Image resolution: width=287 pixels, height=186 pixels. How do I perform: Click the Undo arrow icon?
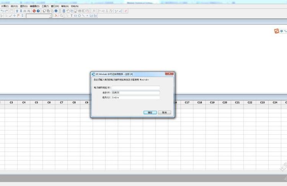[x=2, y=11]
